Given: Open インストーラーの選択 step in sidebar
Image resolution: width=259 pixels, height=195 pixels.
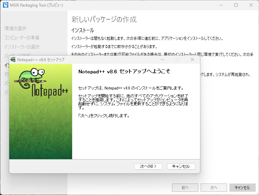Looking at the screenshot, I should [x=22, y=47].
